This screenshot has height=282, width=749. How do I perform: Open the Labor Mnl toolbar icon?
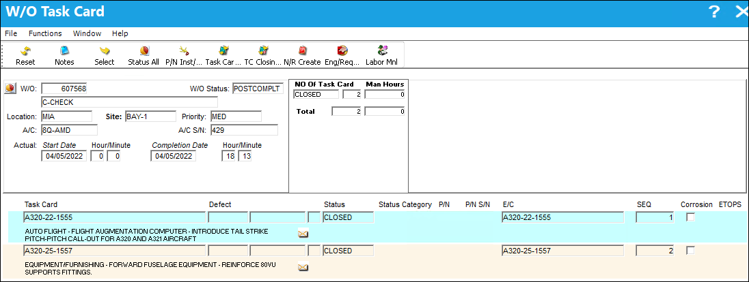pyautogui.click(x=382, y=50)
